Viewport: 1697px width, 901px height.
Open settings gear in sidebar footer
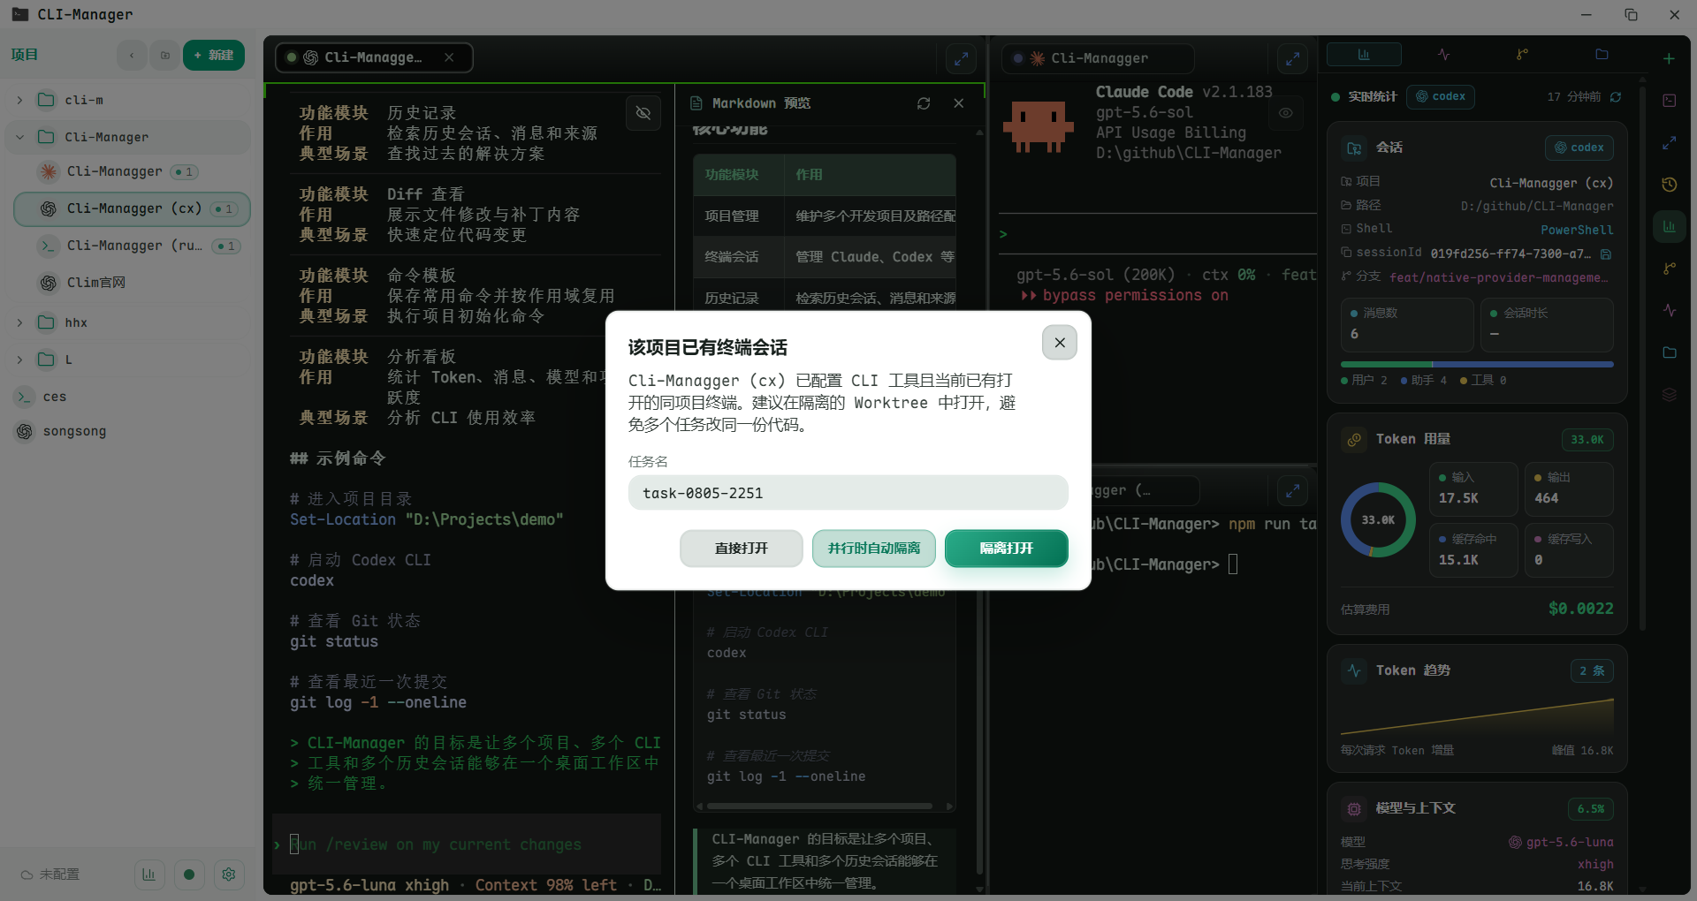pyautogui.click(x=229, y=874)
